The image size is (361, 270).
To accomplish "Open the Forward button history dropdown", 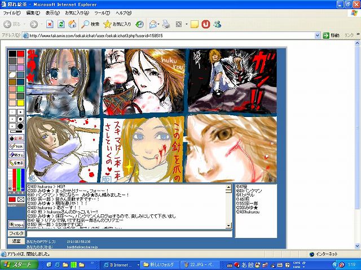I will (42, 24).
